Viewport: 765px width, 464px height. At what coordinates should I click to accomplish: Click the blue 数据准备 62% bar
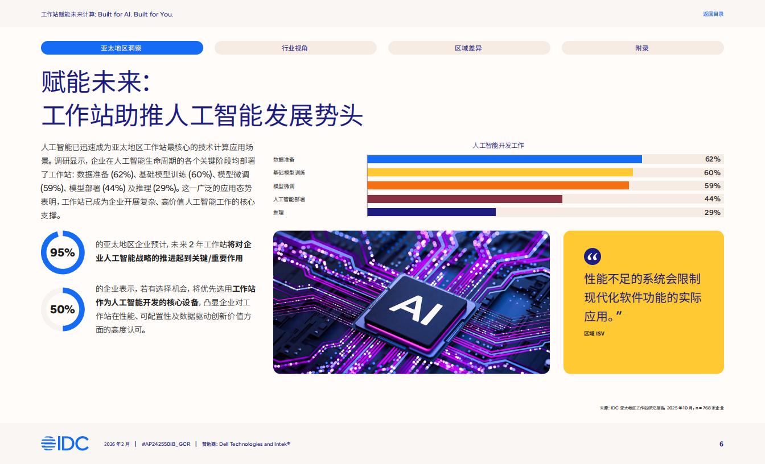click(x=504, y=159)
